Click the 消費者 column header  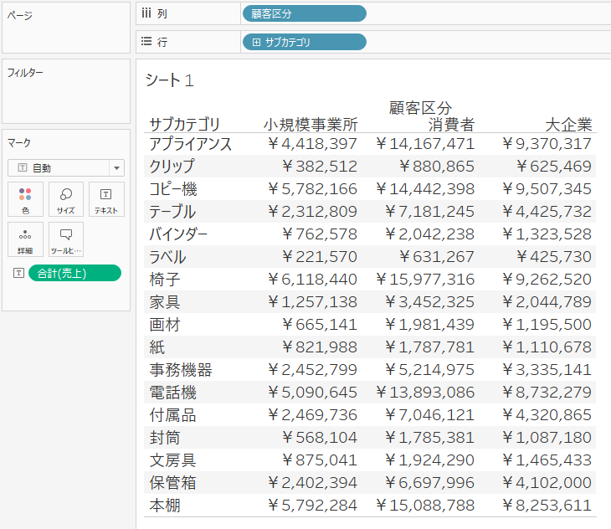click(451, 125)
